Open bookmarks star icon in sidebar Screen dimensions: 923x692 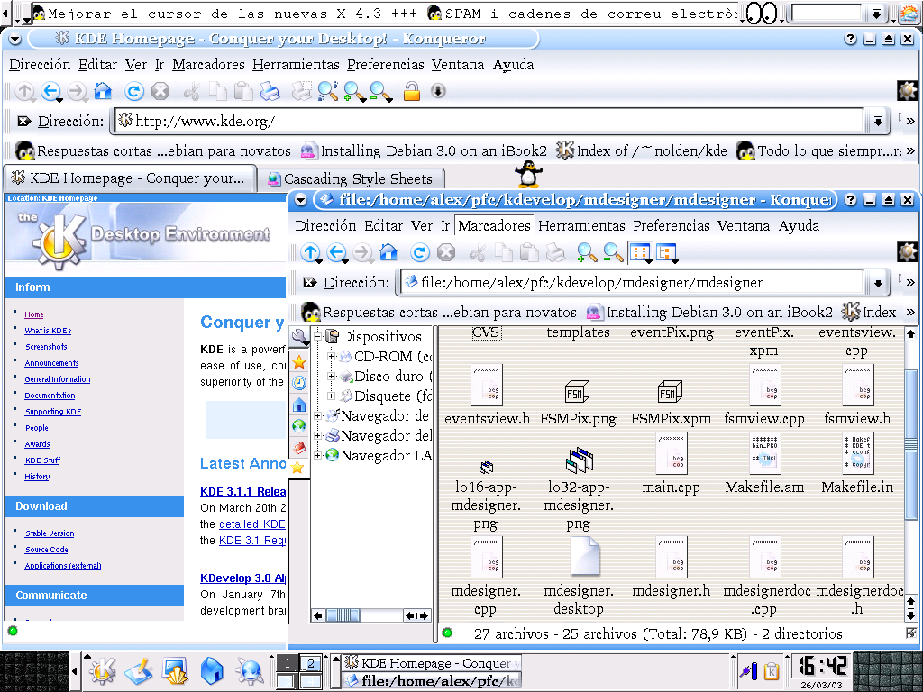click(299, 362)
